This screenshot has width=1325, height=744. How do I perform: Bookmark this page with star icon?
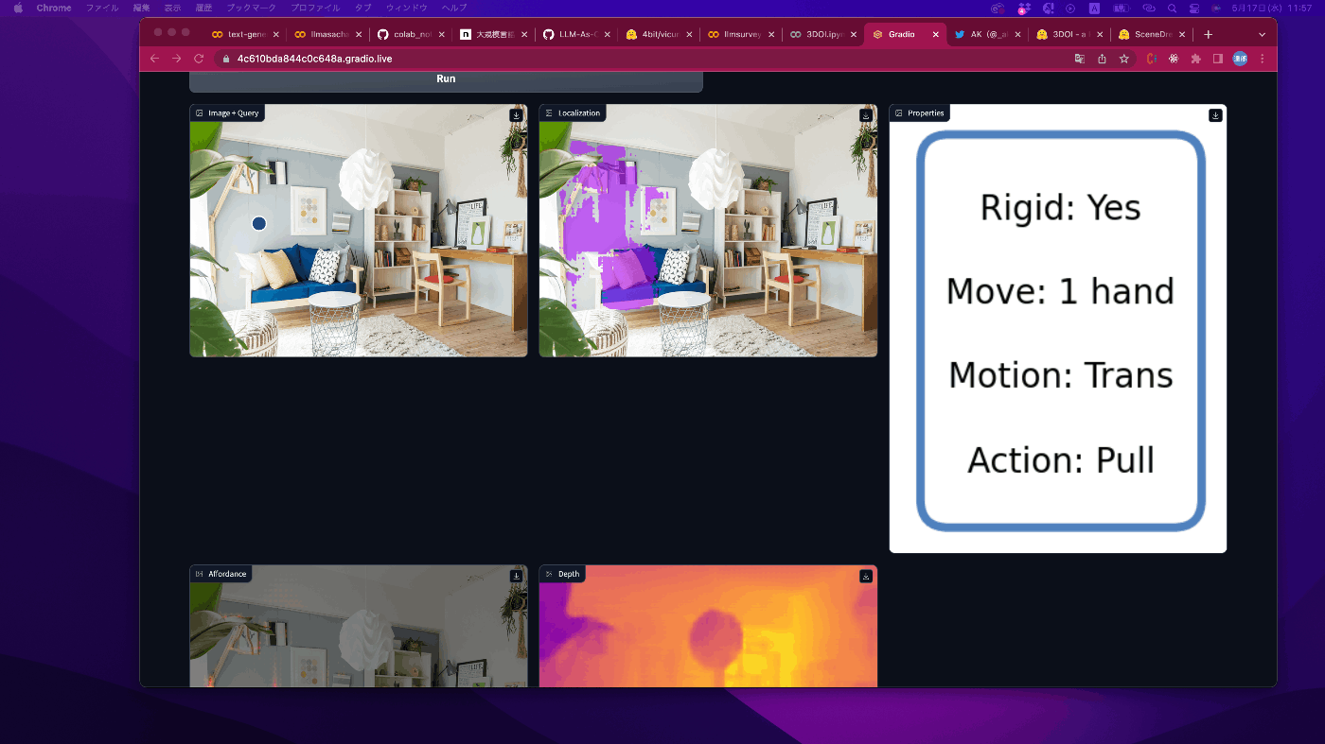point(1124,59)
